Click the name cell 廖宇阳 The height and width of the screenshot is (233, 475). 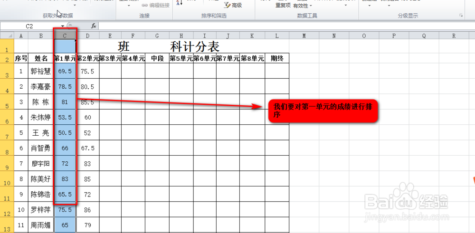coord(41,163)
